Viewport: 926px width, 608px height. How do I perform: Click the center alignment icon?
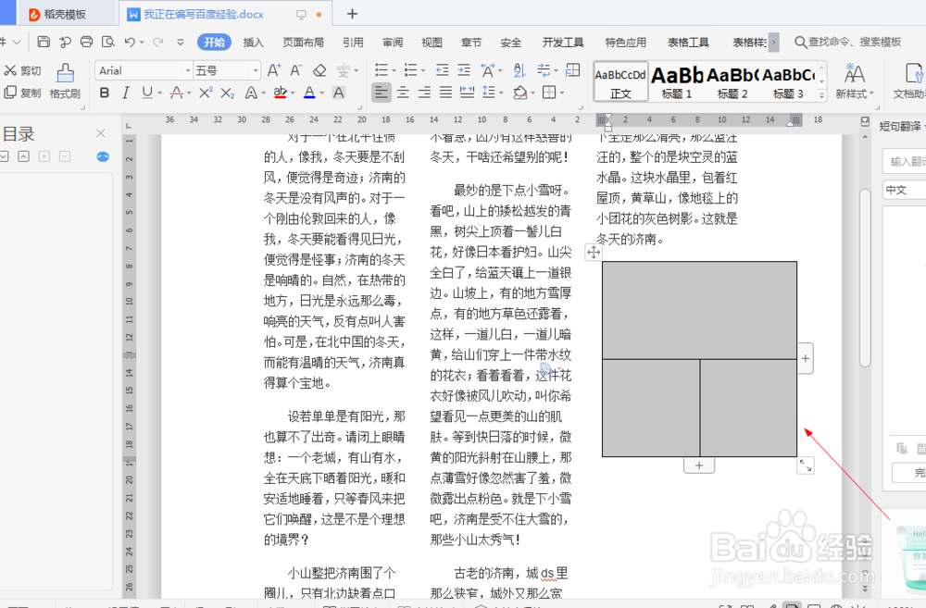click(403, 93)
